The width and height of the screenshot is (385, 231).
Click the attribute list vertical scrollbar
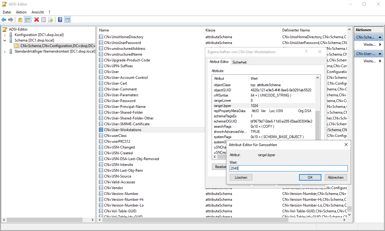(318, 122)
